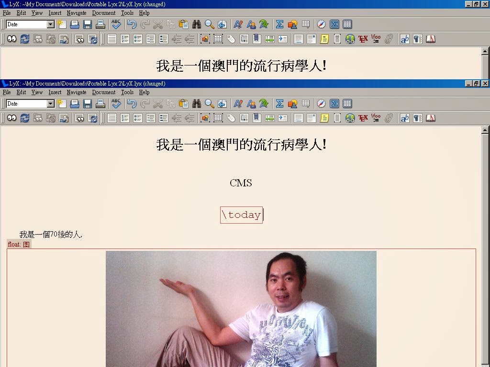Viewport: 490px width, 367px height.
Task: Click the line 我是一個70後的人
Action: tap(51, 234)
